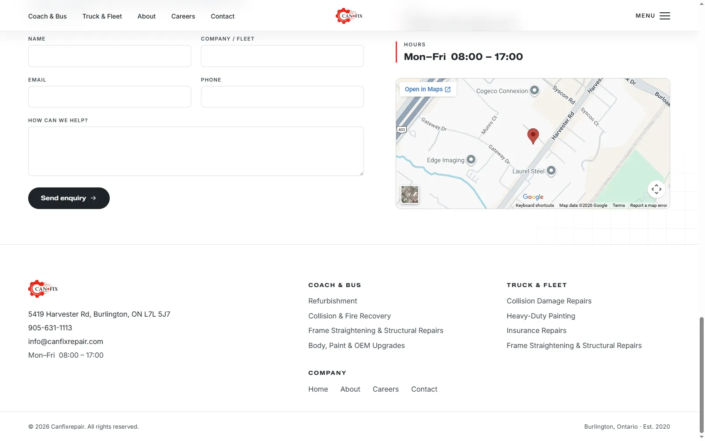Go to Careers in the top navigation
The image size is (705, 441).
[x=183, y=16]
